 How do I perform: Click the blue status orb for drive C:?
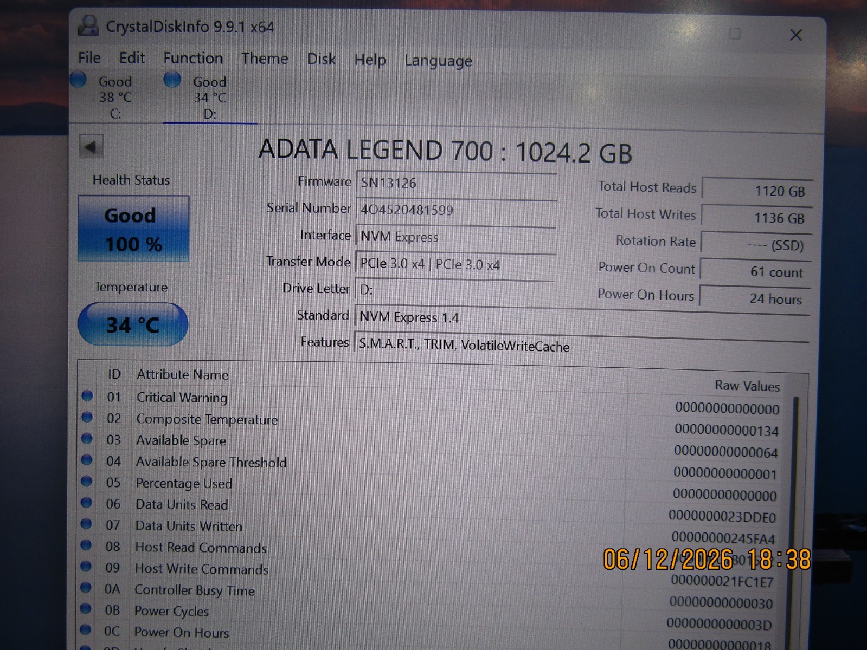coord(79,80)
